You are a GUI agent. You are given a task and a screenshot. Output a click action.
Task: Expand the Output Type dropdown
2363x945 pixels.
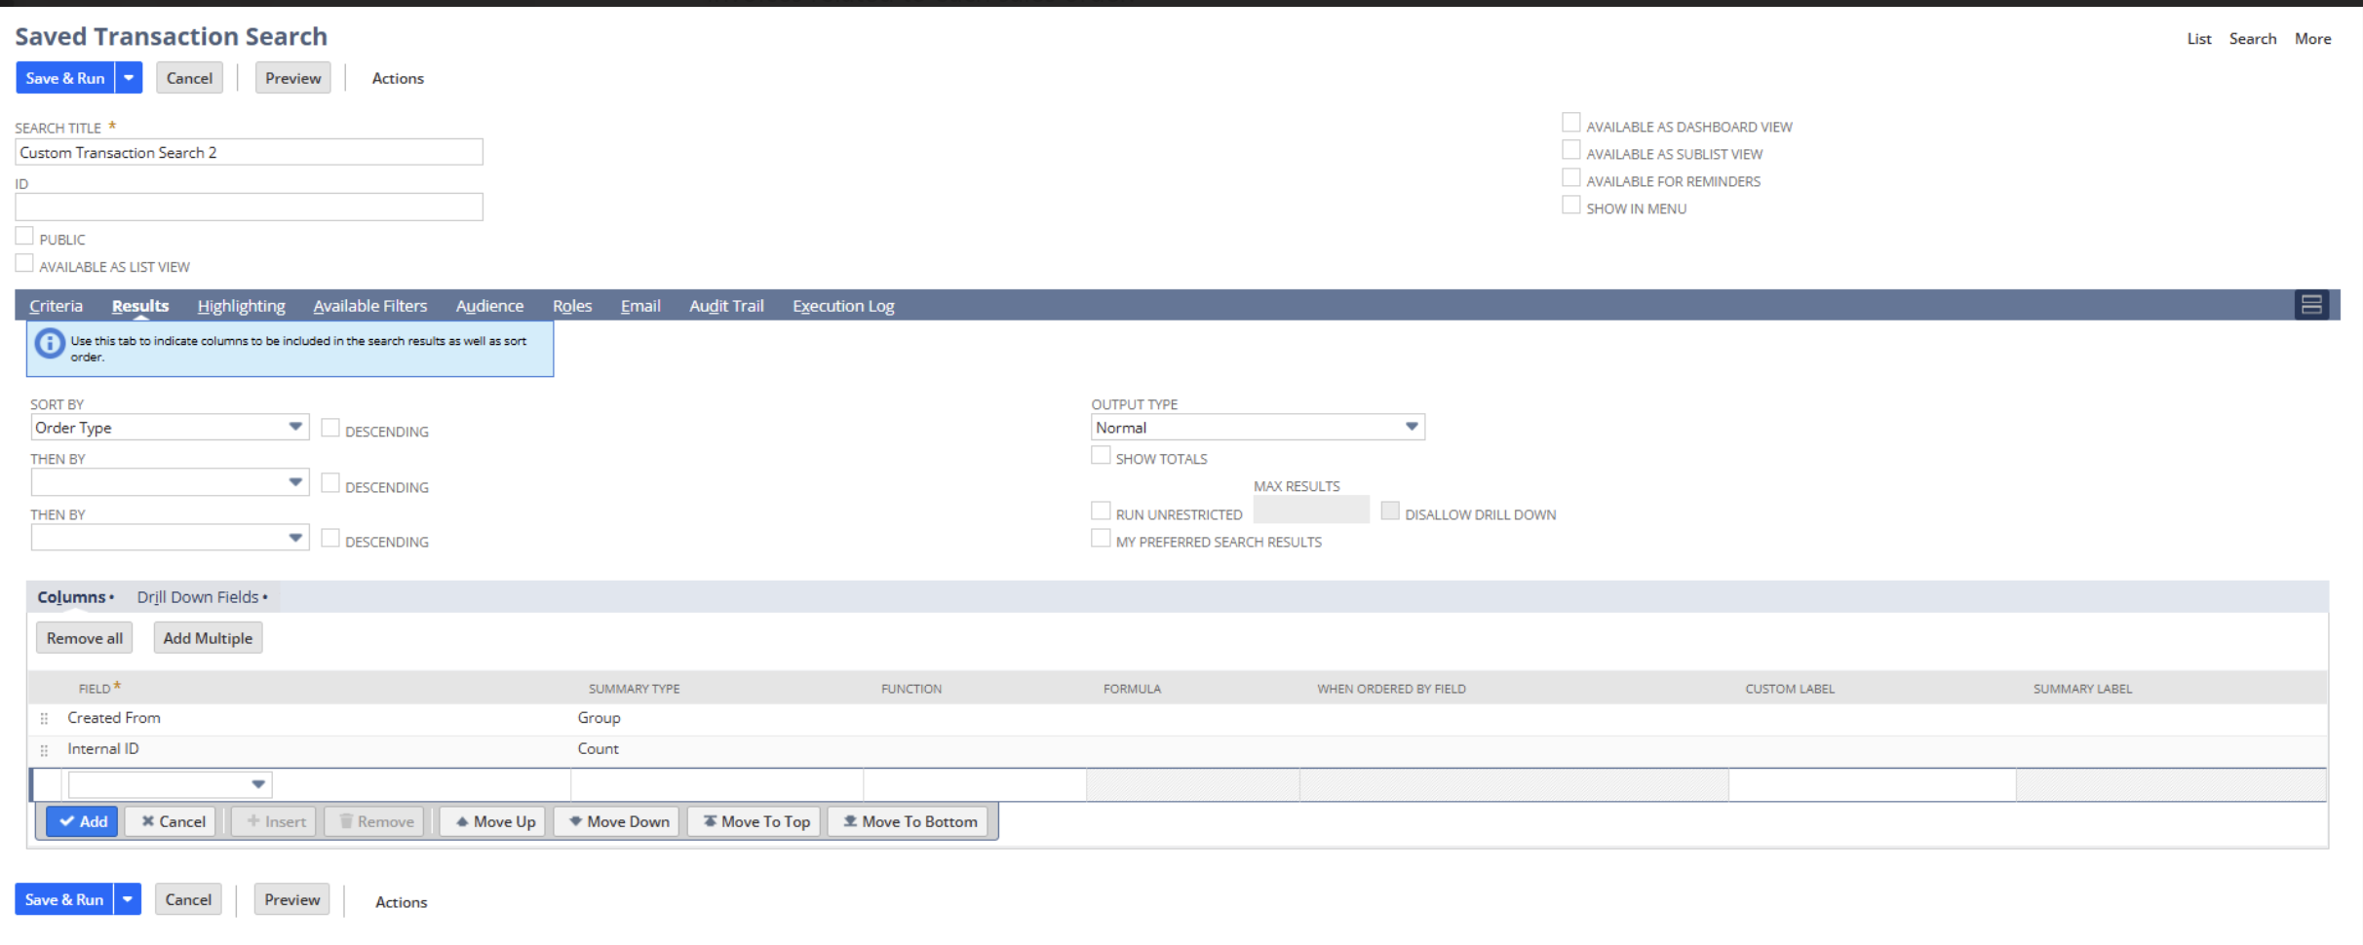pyautogui.click(x=1257, y=428)
